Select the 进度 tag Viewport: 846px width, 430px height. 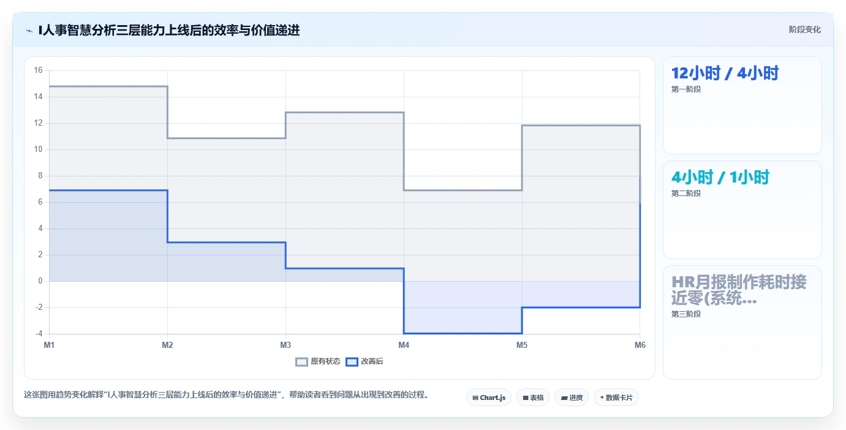click(x=572, y=398)
